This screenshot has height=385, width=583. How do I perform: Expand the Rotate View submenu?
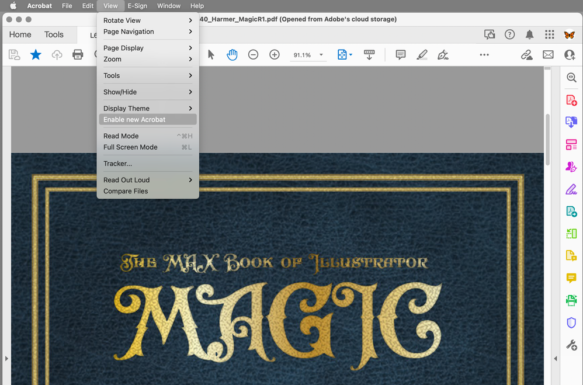point(148,20)
